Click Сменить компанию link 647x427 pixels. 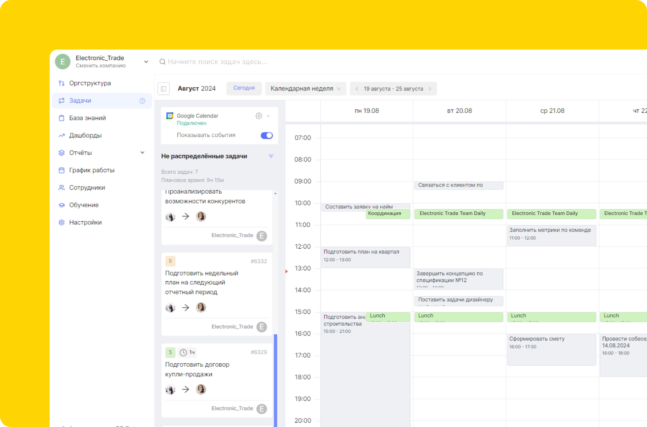point(101,66)
